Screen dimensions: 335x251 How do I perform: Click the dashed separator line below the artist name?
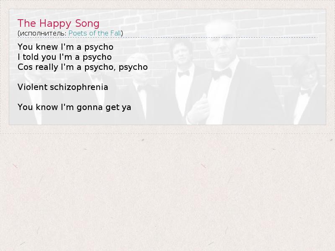tap(167, 38)
